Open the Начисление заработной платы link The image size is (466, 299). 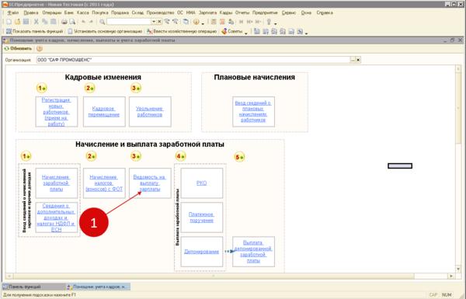tap(56, 183)
